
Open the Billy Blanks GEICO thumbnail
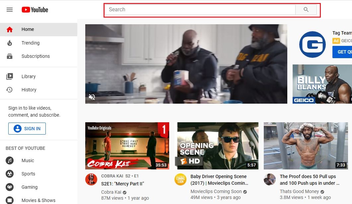pos(322,84)
